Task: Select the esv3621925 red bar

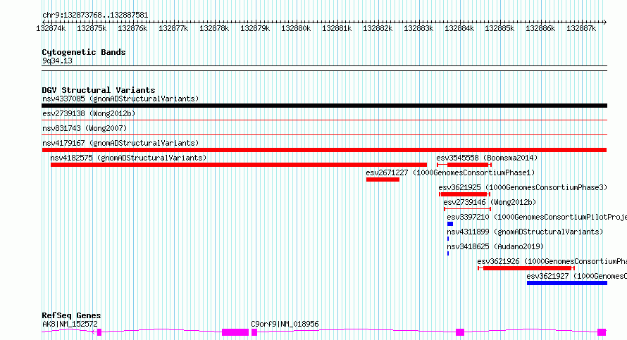Action: (x=464, y=194)
